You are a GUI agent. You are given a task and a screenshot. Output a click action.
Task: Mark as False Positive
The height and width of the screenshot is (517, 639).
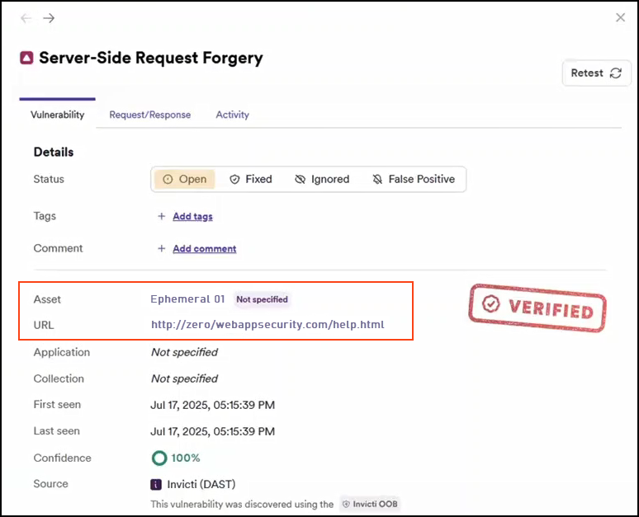tap(414, 179)
